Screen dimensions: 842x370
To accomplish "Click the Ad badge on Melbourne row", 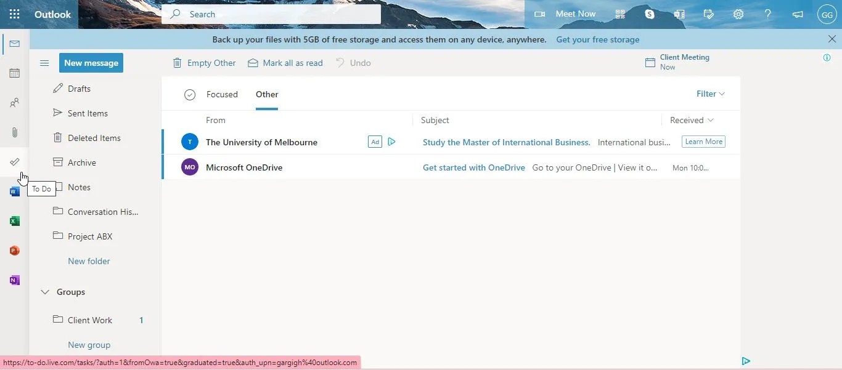I will click(375, 142).
